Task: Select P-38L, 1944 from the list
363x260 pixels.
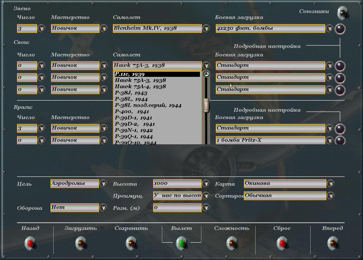Action: [157, 99]
